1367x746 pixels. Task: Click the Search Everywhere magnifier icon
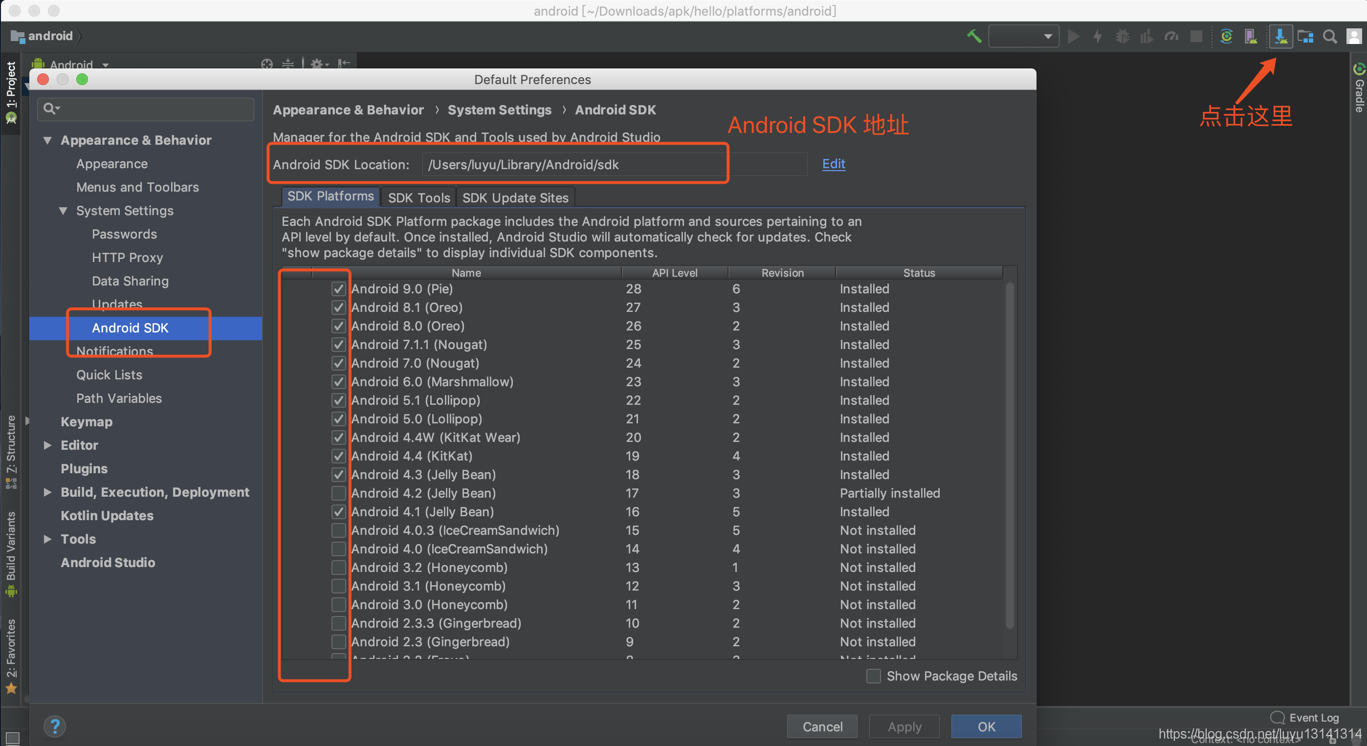click(1330, 36)
